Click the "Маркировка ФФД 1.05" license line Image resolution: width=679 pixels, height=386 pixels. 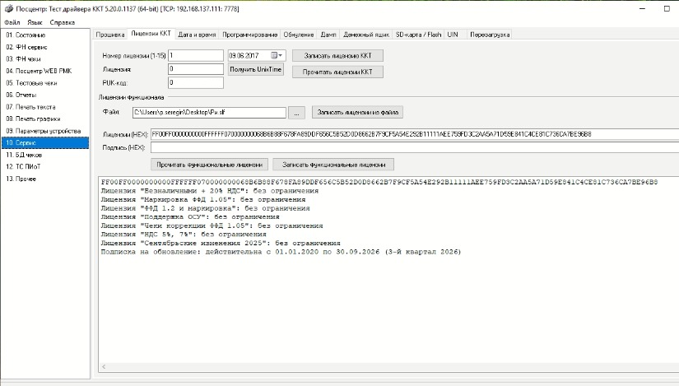(x=203, y=200)
